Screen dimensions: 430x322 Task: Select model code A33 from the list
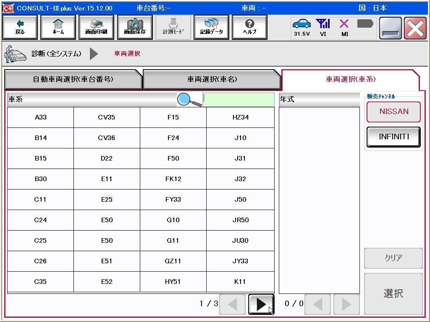(40, 117)
